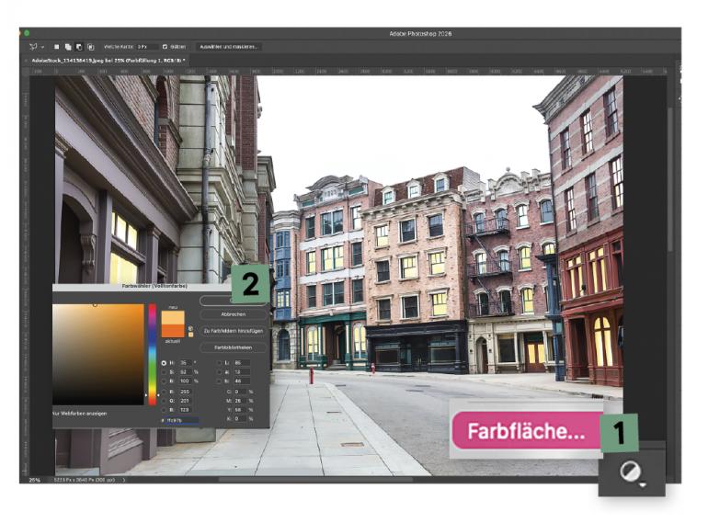Click Zu Farbfeldern hinzufügen button
This screenshot has width=708, height=523.
233,331
